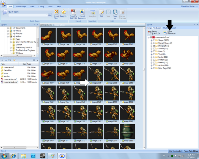Open Steam from the taskbar
Viewport: 199px width, 159px height.
point(43,156)
